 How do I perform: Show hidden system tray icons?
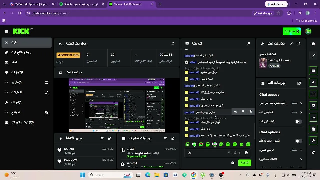click(x=241, y=175)
